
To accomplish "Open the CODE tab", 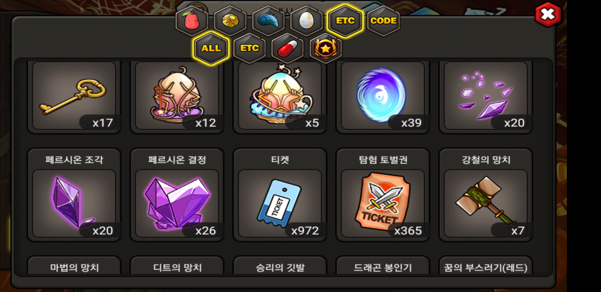I will [383, 21].
